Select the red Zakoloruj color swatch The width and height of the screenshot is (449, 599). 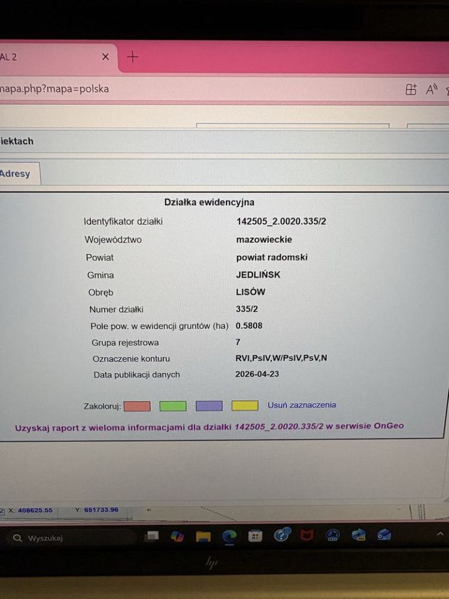(137, 406)
